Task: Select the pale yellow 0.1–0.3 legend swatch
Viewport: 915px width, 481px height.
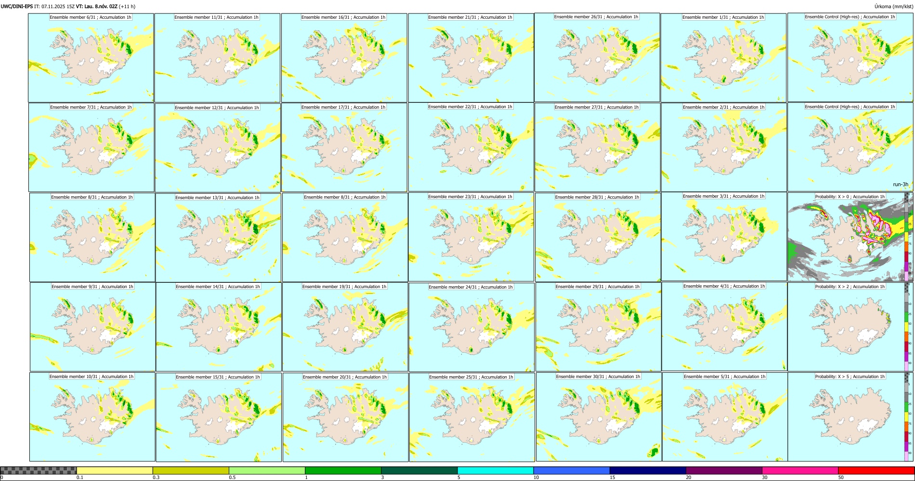Action: 115,470
